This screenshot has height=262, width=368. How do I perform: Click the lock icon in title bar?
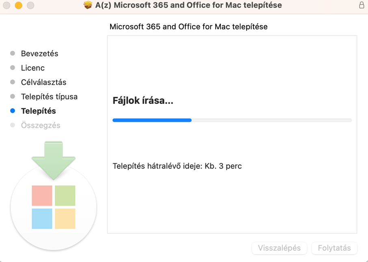(x=362, y=5)
